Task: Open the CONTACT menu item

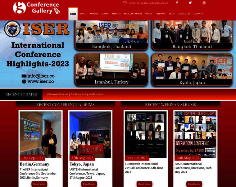Action: click(198, 14)
